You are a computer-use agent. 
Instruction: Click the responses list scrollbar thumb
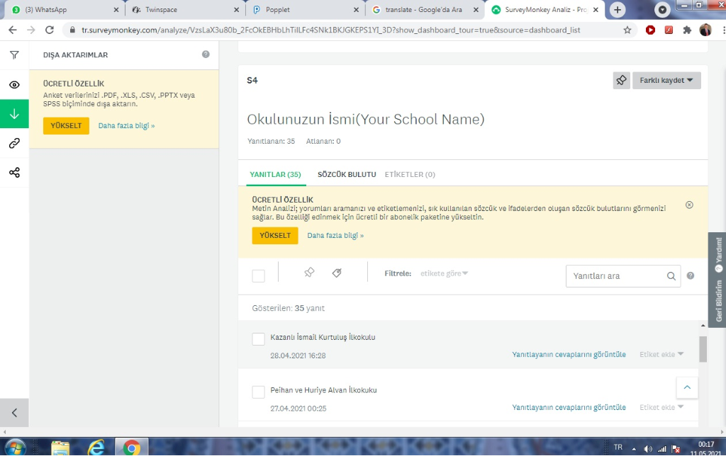tap(703, 349)
